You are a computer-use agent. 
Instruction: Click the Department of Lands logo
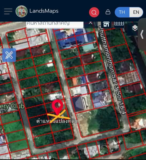tap(21, 11)
